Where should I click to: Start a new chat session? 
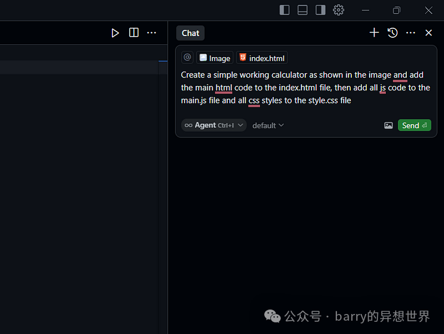coord(374,33)
